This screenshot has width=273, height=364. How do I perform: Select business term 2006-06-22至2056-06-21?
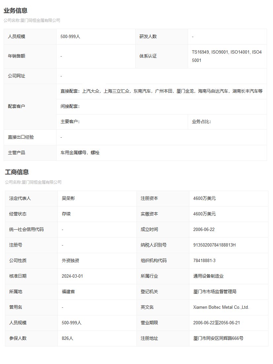216,323
